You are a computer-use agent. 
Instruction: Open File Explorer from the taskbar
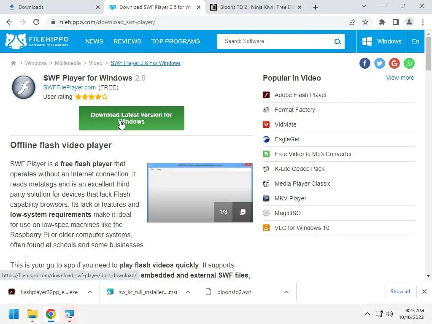tap(32, 314)
